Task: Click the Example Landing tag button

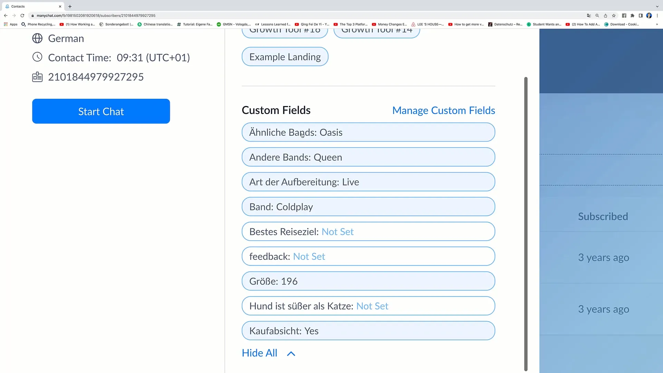Action: 285,57
